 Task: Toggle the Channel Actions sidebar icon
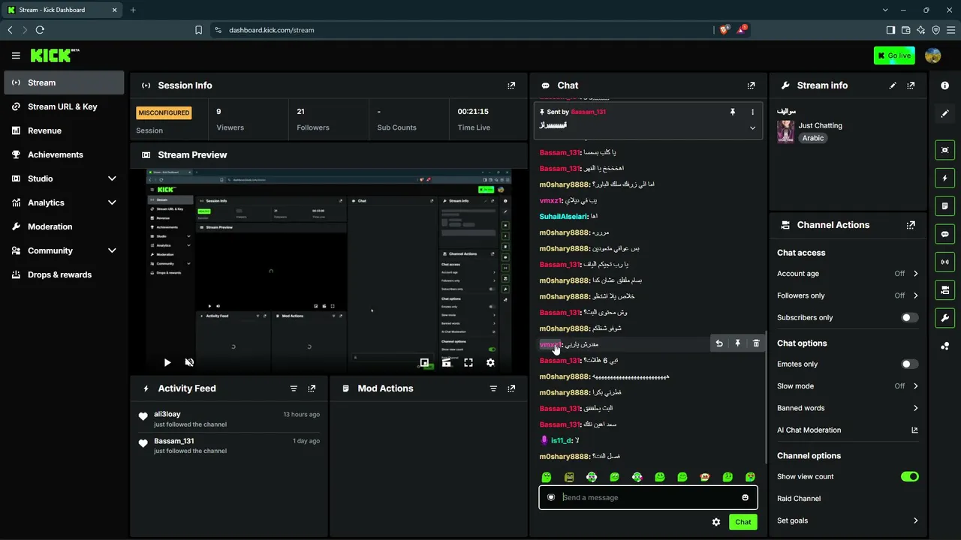pos(944,289)
